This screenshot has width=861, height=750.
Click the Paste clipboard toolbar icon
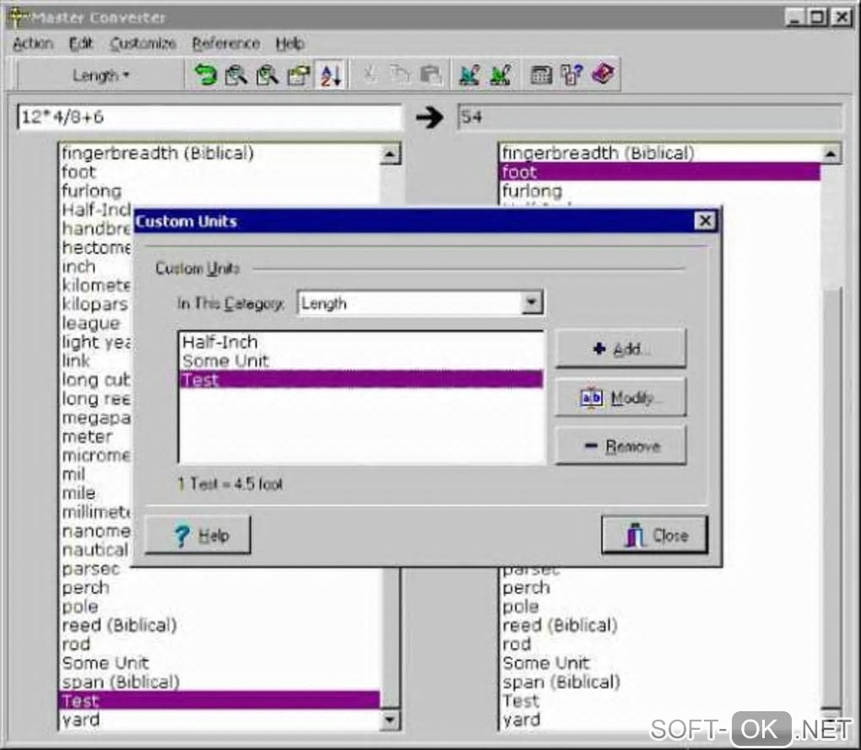[x=431, y=74]
